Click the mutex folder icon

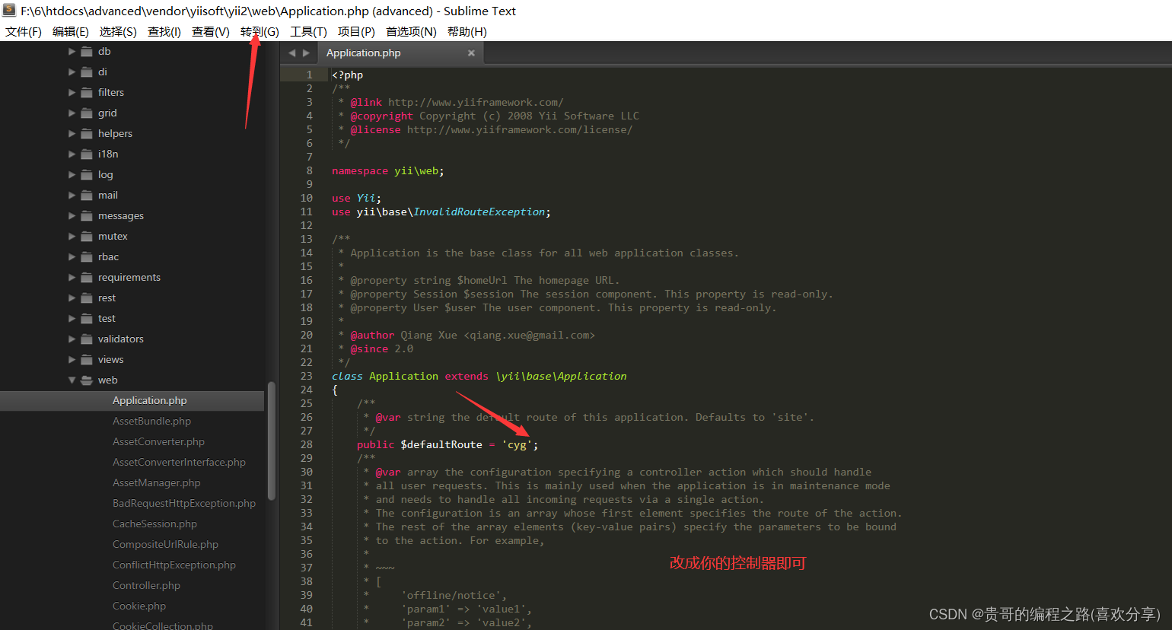pos(87,236)
